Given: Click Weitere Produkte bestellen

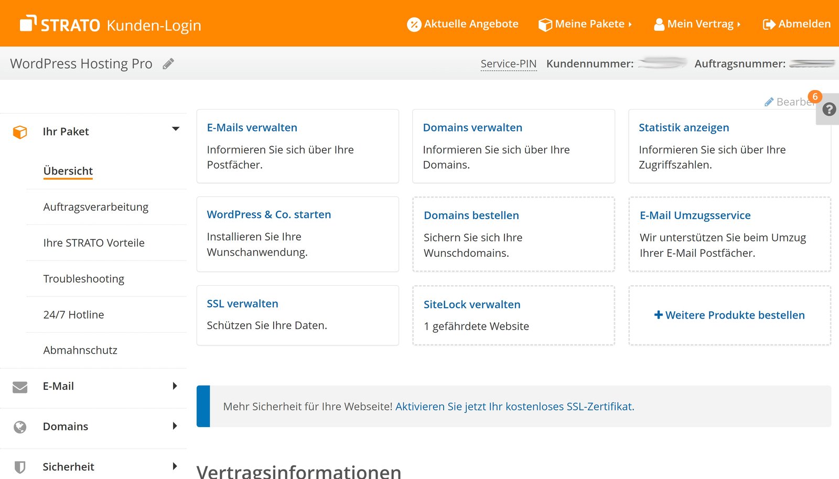Looking at the screenshot, I should [x=730, y=315].
